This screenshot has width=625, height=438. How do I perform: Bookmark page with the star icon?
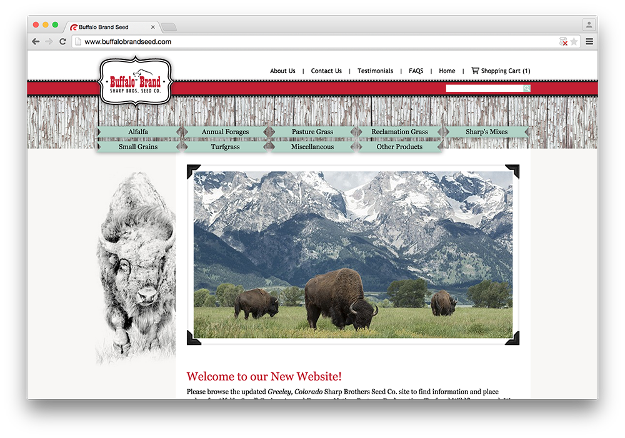click(x=574, y=42)
